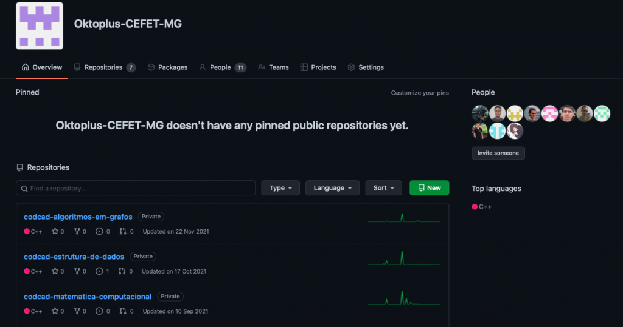Click the first member avatar in People
This screenshot has height=327, width=623.
tap(479, 113)
